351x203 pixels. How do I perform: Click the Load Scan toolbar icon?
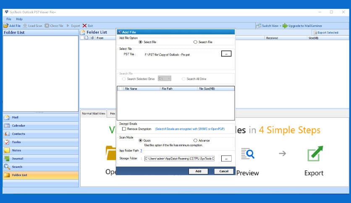tap(25, 26)
